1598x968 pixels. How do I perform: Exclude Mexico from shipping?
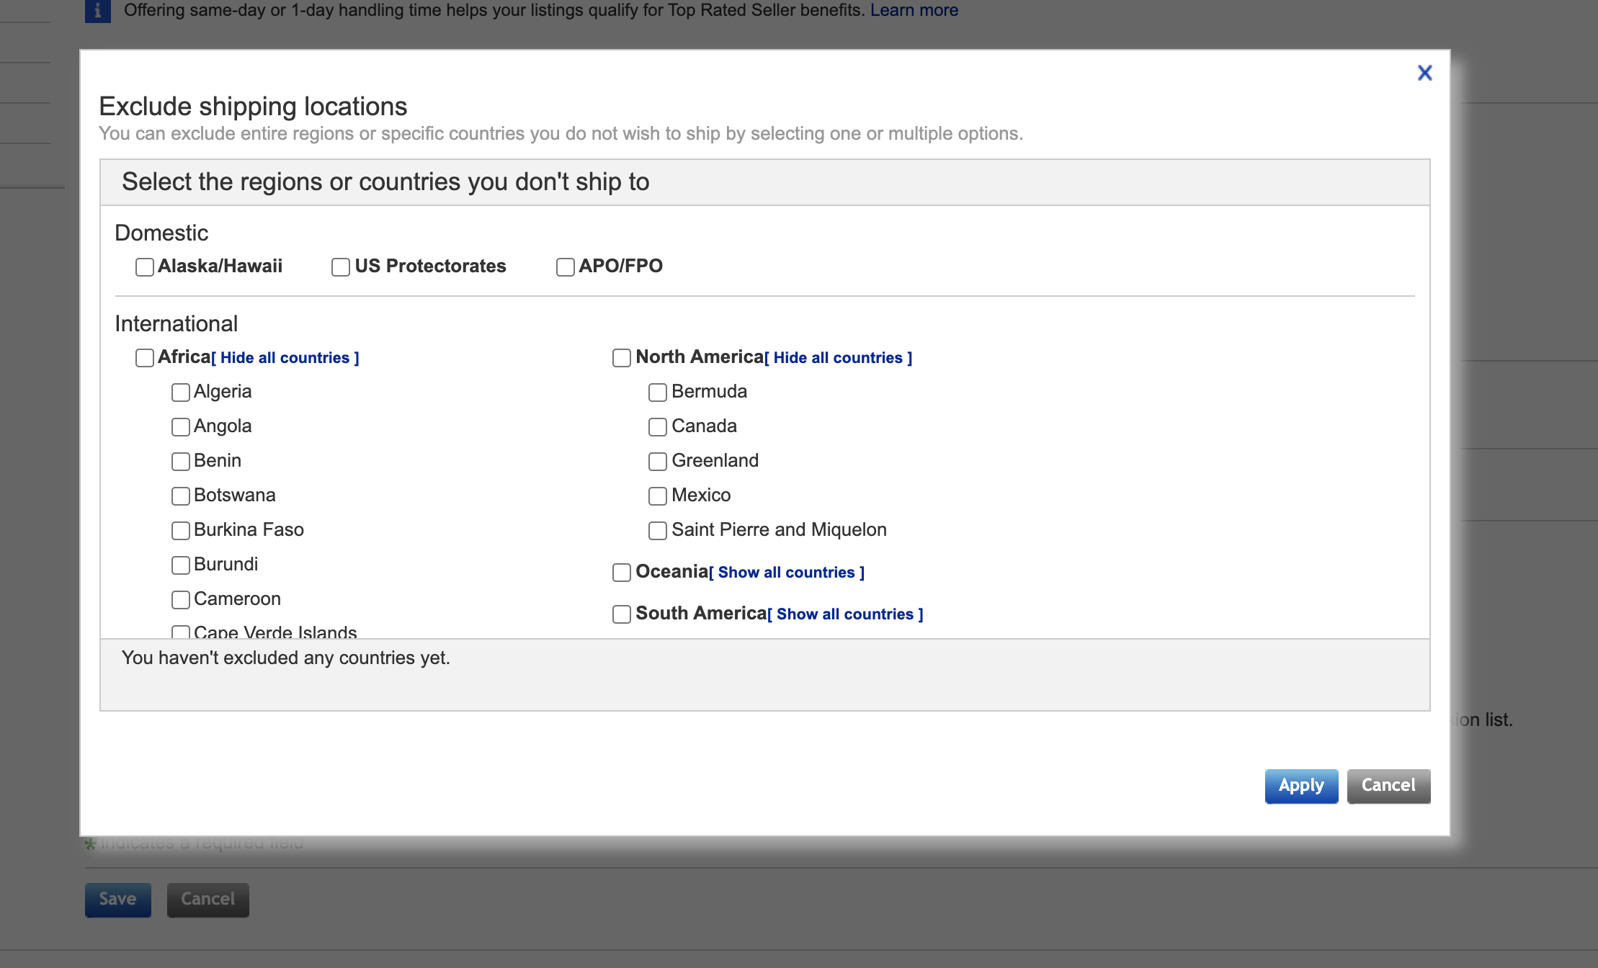point(658,496)
